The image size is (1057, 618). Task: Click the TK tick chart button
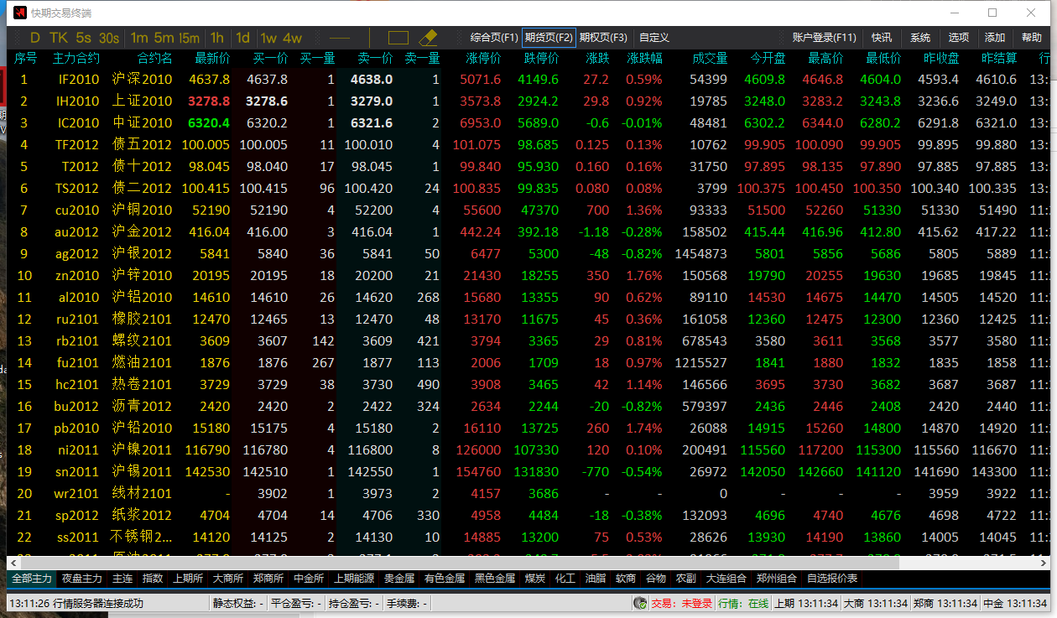coord(59,38)
